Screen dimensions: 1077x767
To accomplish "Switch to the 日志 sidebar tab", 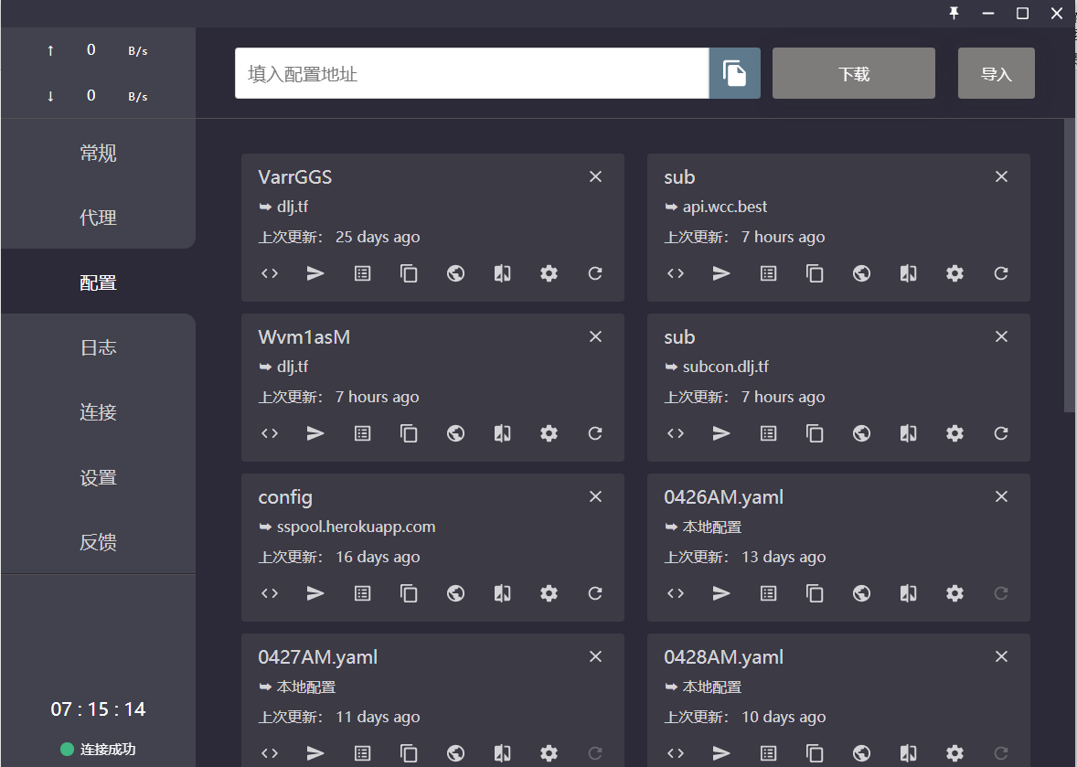I will click(98, 346).
